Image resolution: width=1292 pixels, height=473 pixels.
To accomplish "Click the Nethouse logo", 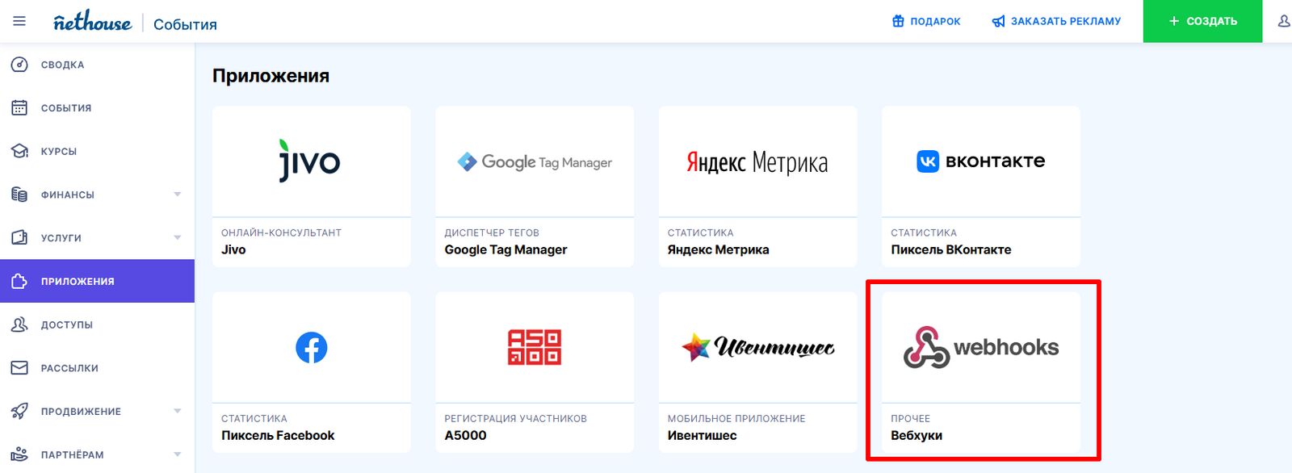I will [92, 23].
